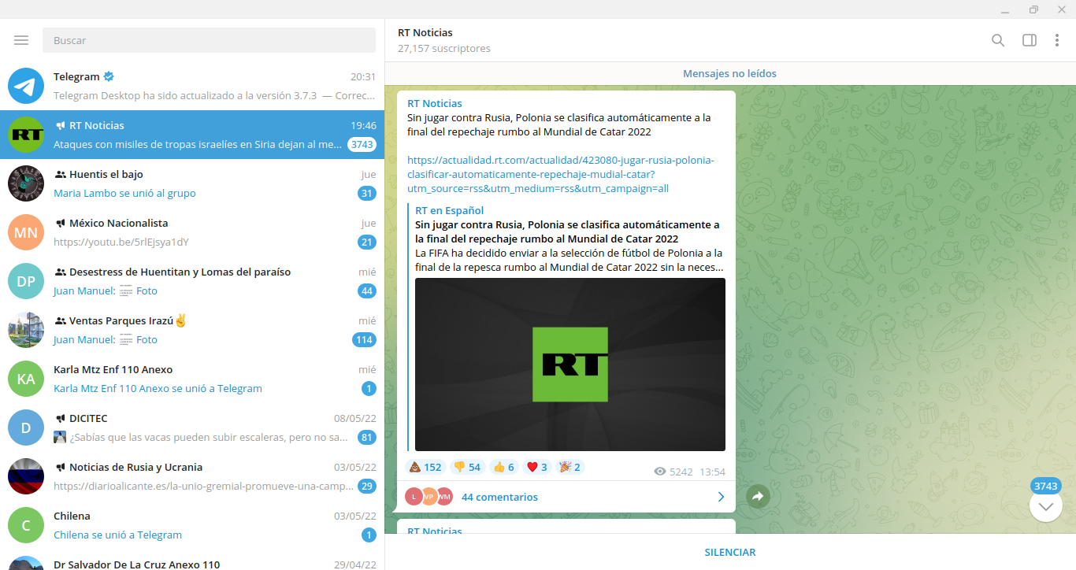1076x570 pixels.
Task: Open the Ventas Parques Irazú group
Action: tap(192, 330)
